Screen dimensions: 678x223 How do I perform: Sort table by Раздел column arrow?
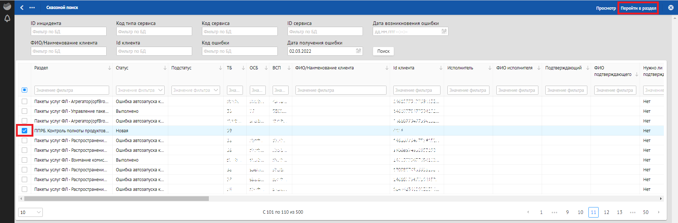tap(109, 68)
